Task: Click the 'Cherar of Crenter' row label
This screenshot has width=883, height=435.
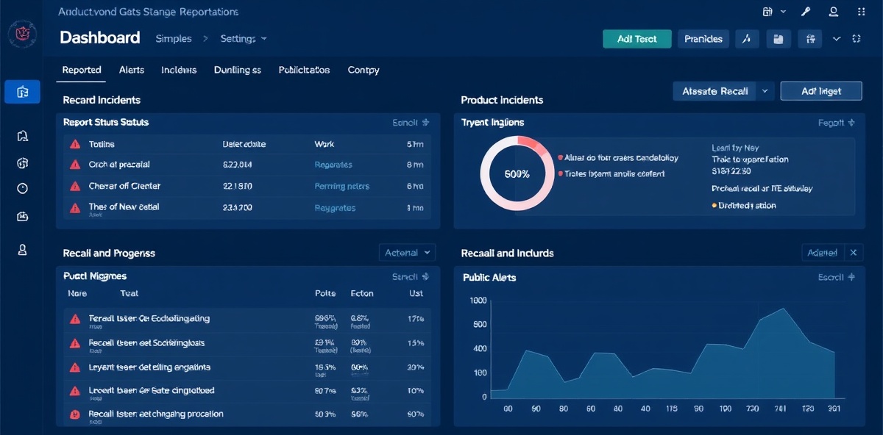Action: point(124,187)
